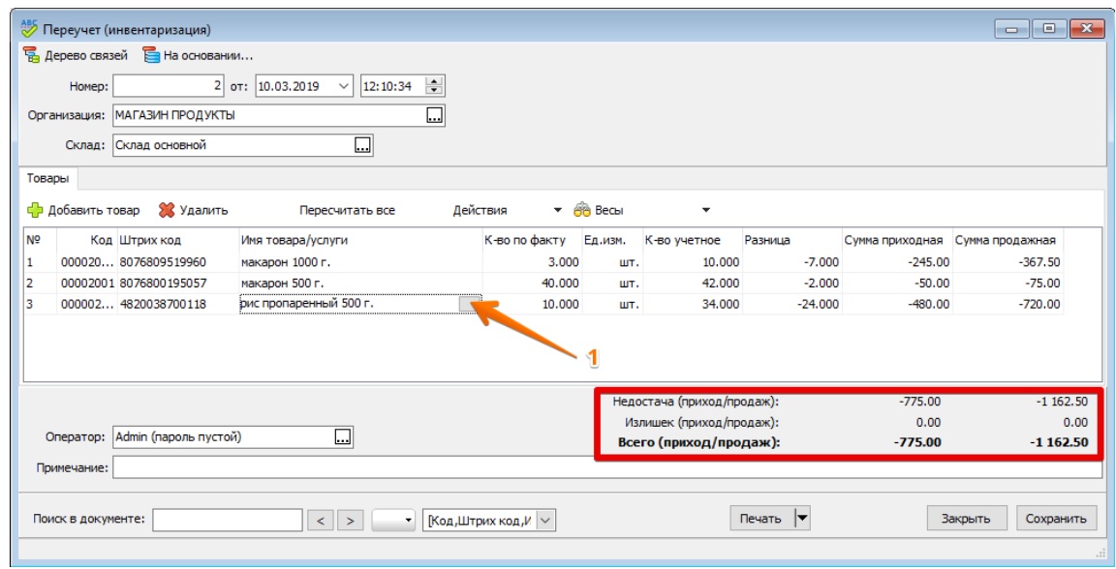Open the date picker dropdown for 10.03.2019
The height and width of the screenshot is (569, 1116).
pyautogui.click(x=345, y=87)
